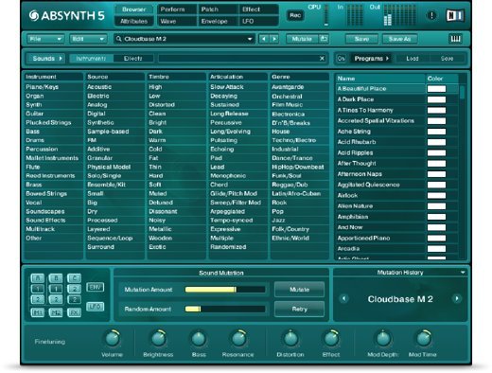Toggle the programs On button
492x373 pixels.
[342, 59]
